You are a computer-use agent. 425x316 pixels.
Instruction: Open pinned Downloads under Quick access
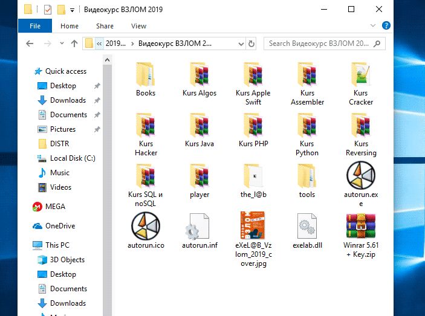point(68,100)
